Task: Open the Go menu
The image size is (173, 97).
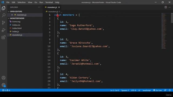Action: pyautogui.click(x=36, y=2)
